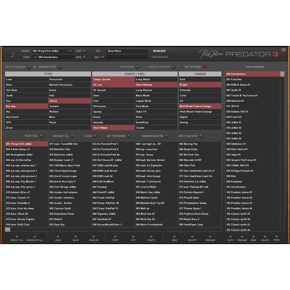The width and height of the screenshot is (290, 290).
Task: Click bottom-left SELECT ALL button
Action: tap(17, 237)
